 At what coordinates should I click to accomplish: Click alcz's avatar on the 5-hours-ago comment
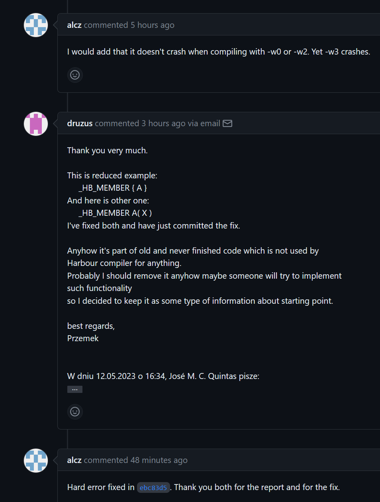(x=36, y=25)
